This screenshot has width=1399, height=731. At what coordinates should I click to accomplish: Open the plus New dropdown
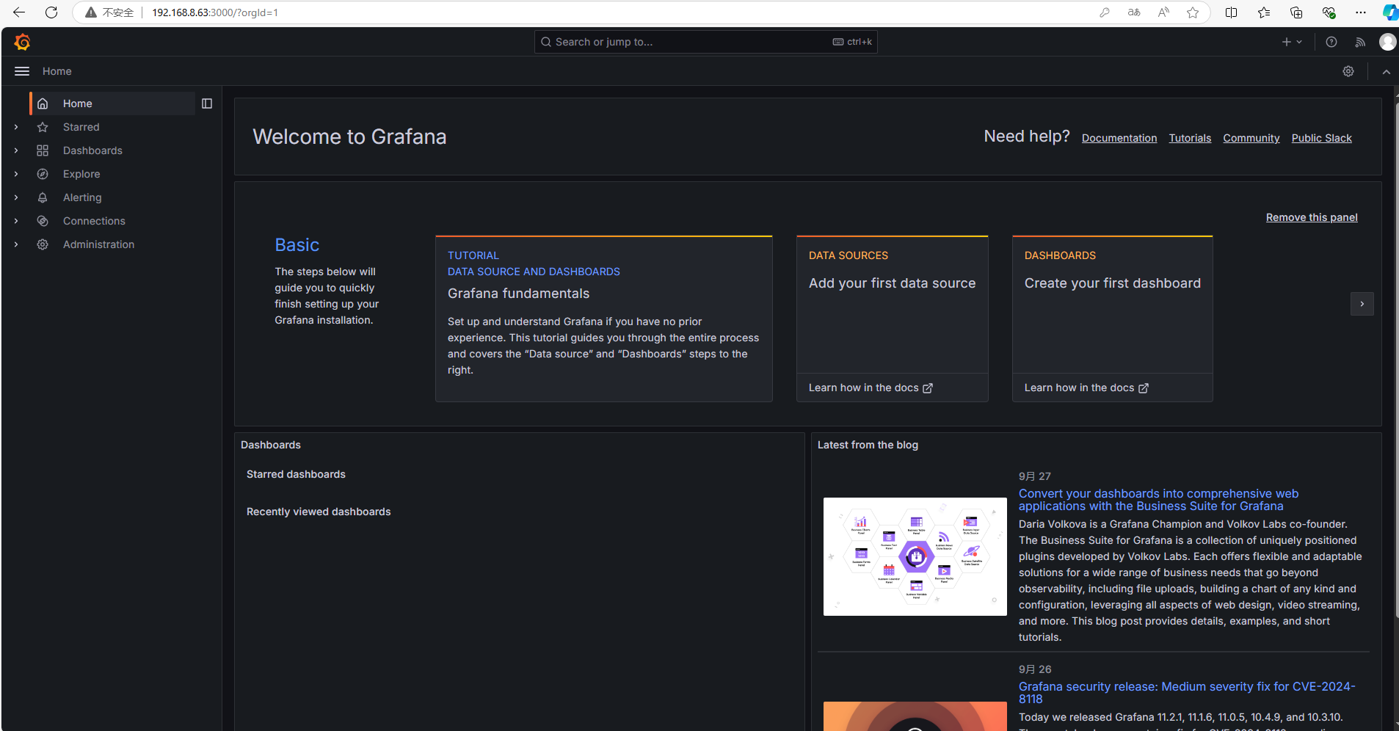click(x=1291, y=42)
